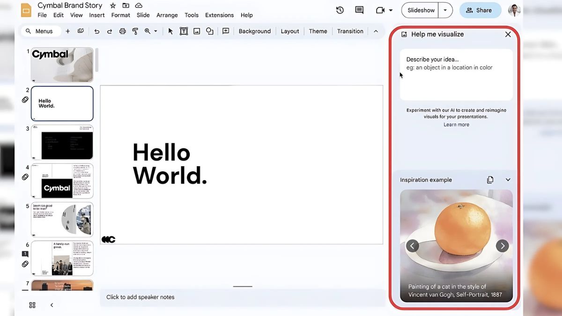Click the Layout button
Image resolution: width=562 pixels, height=316 pixels.
(290, 31)
